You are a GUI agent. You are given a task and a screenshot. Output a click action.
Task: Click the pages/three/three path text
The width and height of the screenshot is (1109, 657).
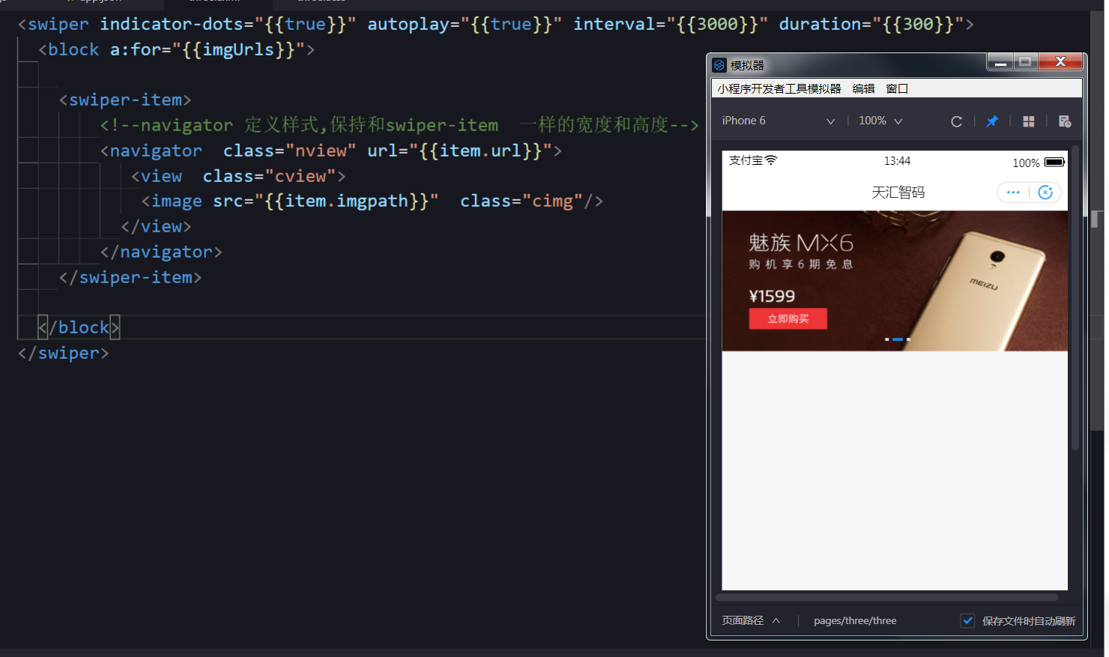855,620
